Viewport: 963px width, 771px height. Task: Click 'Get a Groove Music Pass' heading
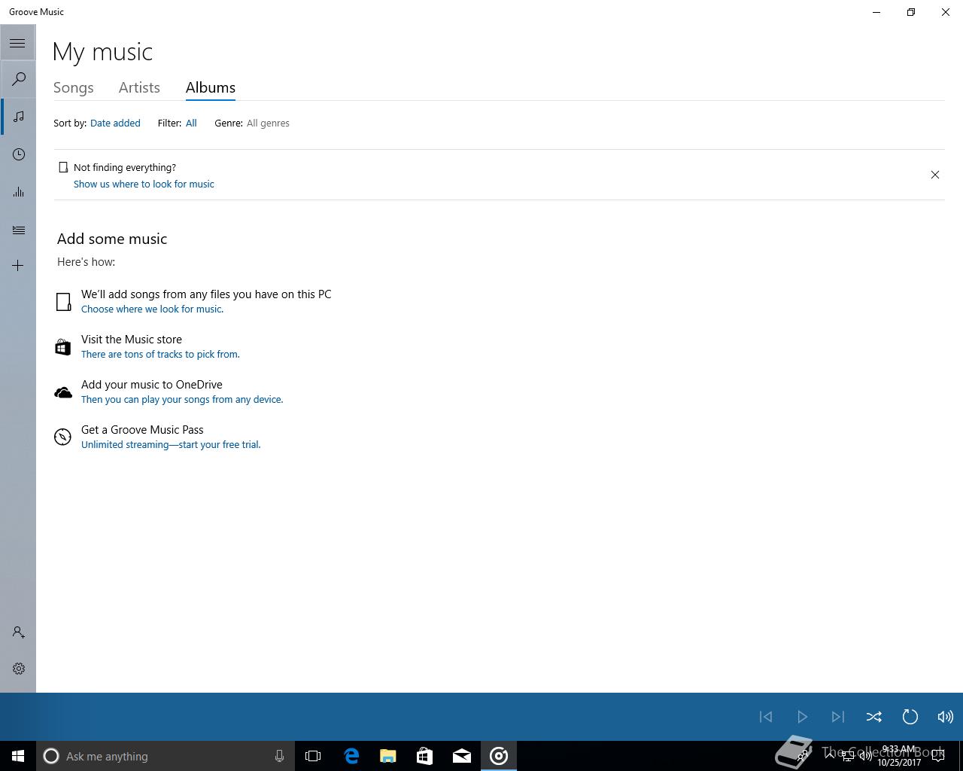coord(142,430)
